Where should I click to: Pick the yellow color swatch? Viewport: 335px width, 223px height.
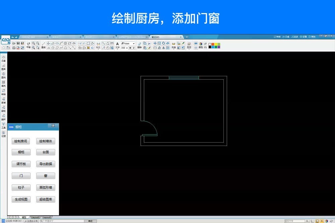click(x=216, y=44)
